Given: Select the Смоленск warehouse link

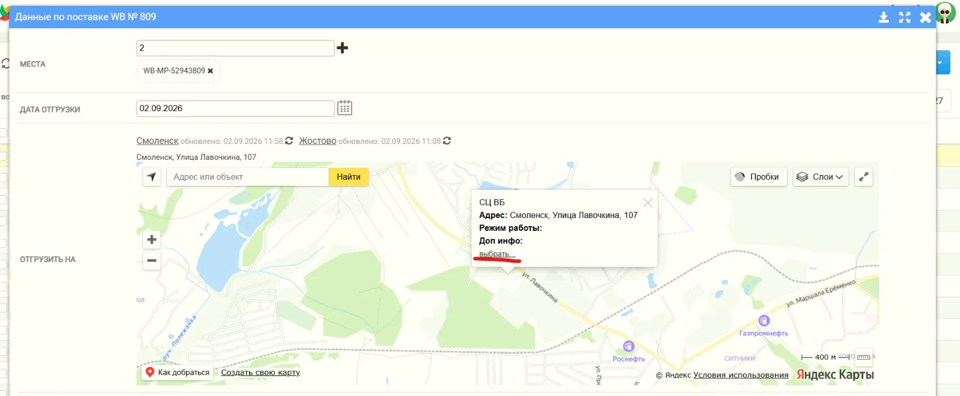Looking at the screenshot, I should 157,141.
